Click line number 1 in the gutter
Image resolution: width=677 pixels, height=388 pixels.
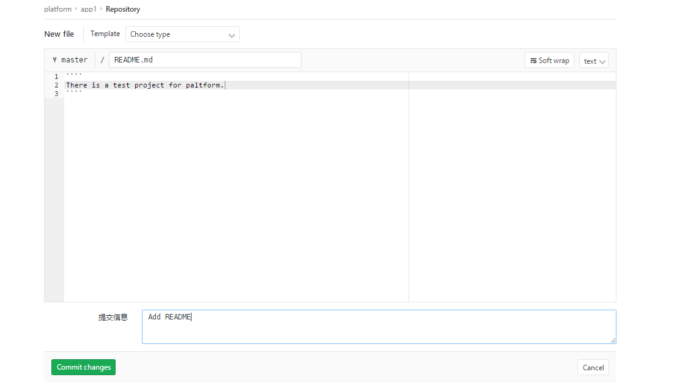pyautogui.click(x=56, y=76)
